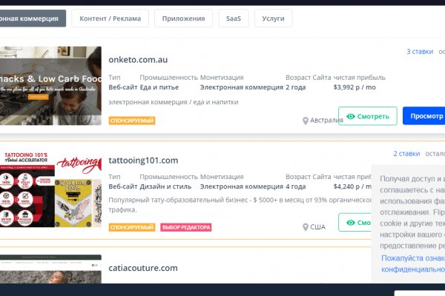Viewport: 445px width, 296px height.
Task: Switch to the Услуги tab
Action: click(272, 18)
